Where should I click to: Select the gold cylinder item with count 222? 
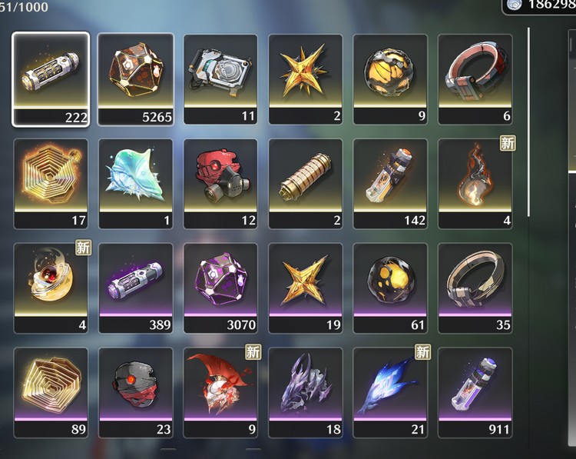coord(51,79)
